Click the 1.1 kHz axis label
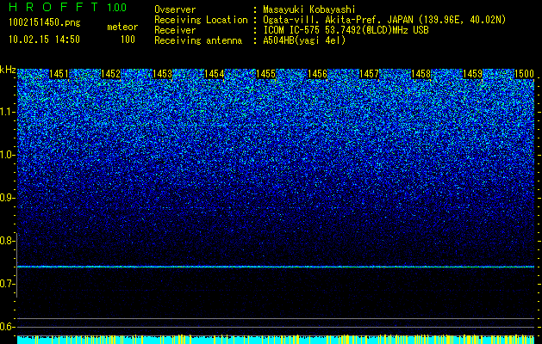542x344 pixels. pos(7,112)
